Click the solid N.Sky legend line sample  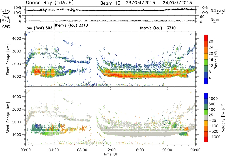(x=5, y=13)
